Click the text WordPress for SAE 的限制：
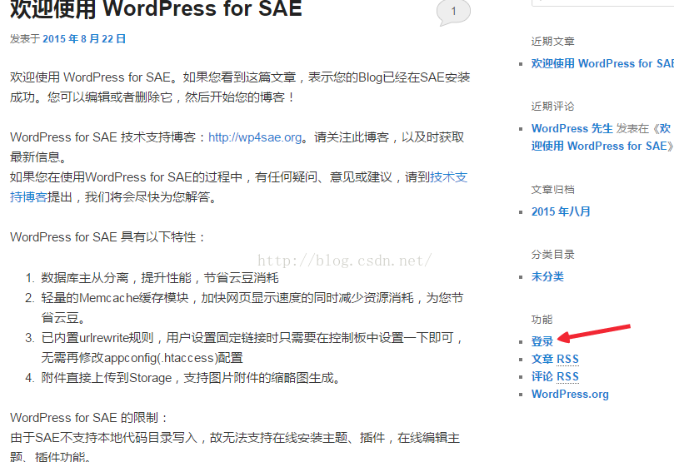 tap(89, 418)
